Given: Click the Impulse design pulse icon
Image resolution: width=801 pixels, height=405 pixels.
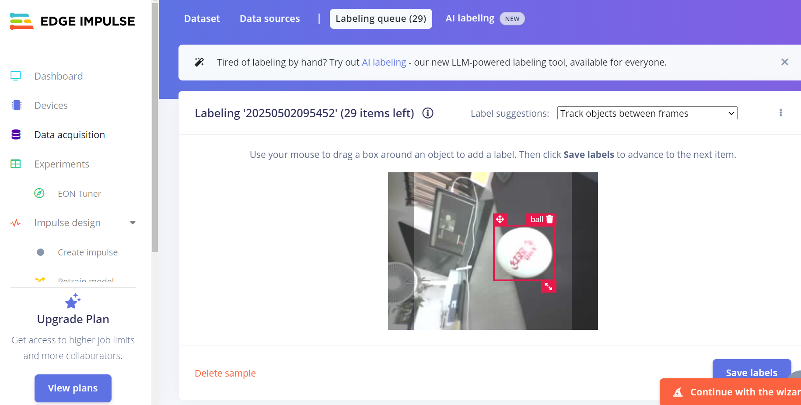Looking at the screenshot, I should [16, 223].
